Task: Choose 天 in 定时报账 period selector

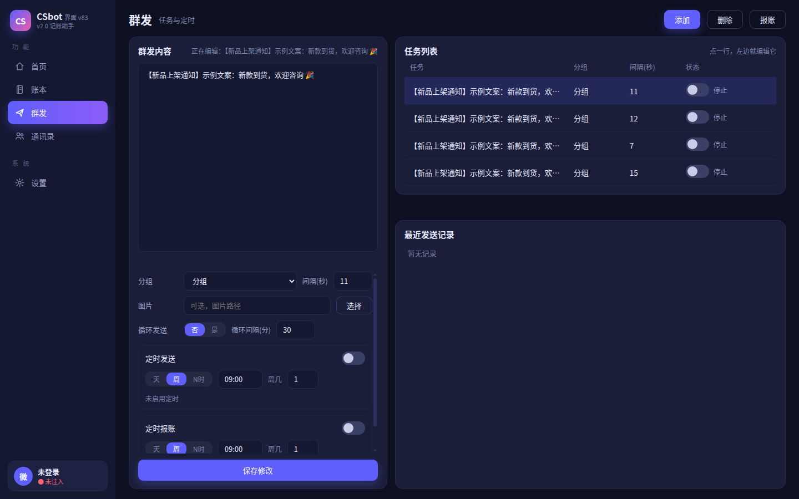Action: tap(156, 449)
